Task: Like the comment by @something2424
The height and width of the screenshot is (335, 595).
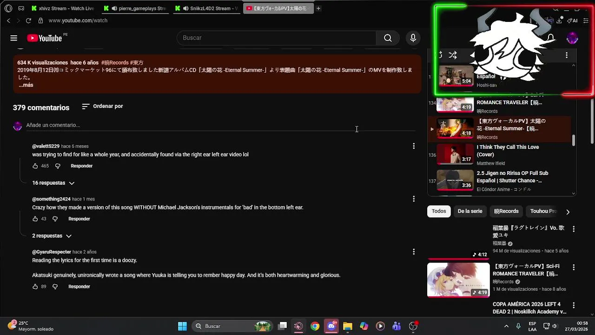Action: pyautogui.click(x=35, y=219)
